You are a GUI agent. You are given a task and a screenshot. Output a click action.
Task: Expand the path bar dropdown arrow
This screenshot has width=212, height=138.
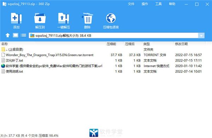(x=201, y=36)
